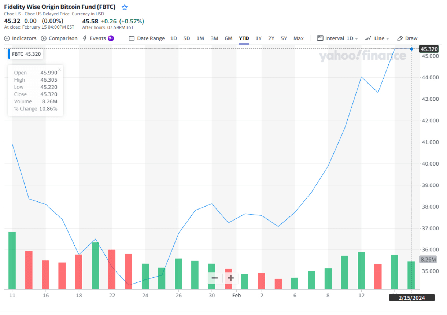Close the price details tooltip
447x315 pixels.
click(x=60, y=69)
